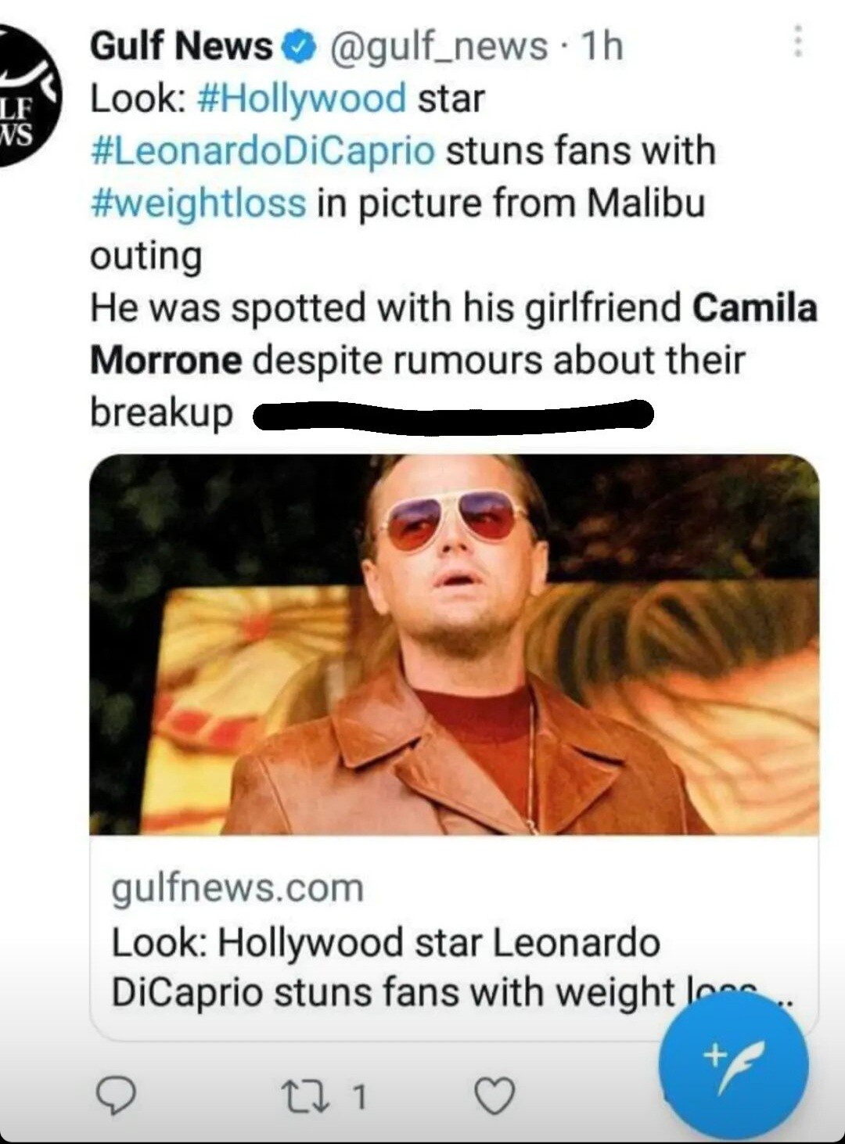Click the blacked-out link after 'breakup'

(x=453, y=414)
